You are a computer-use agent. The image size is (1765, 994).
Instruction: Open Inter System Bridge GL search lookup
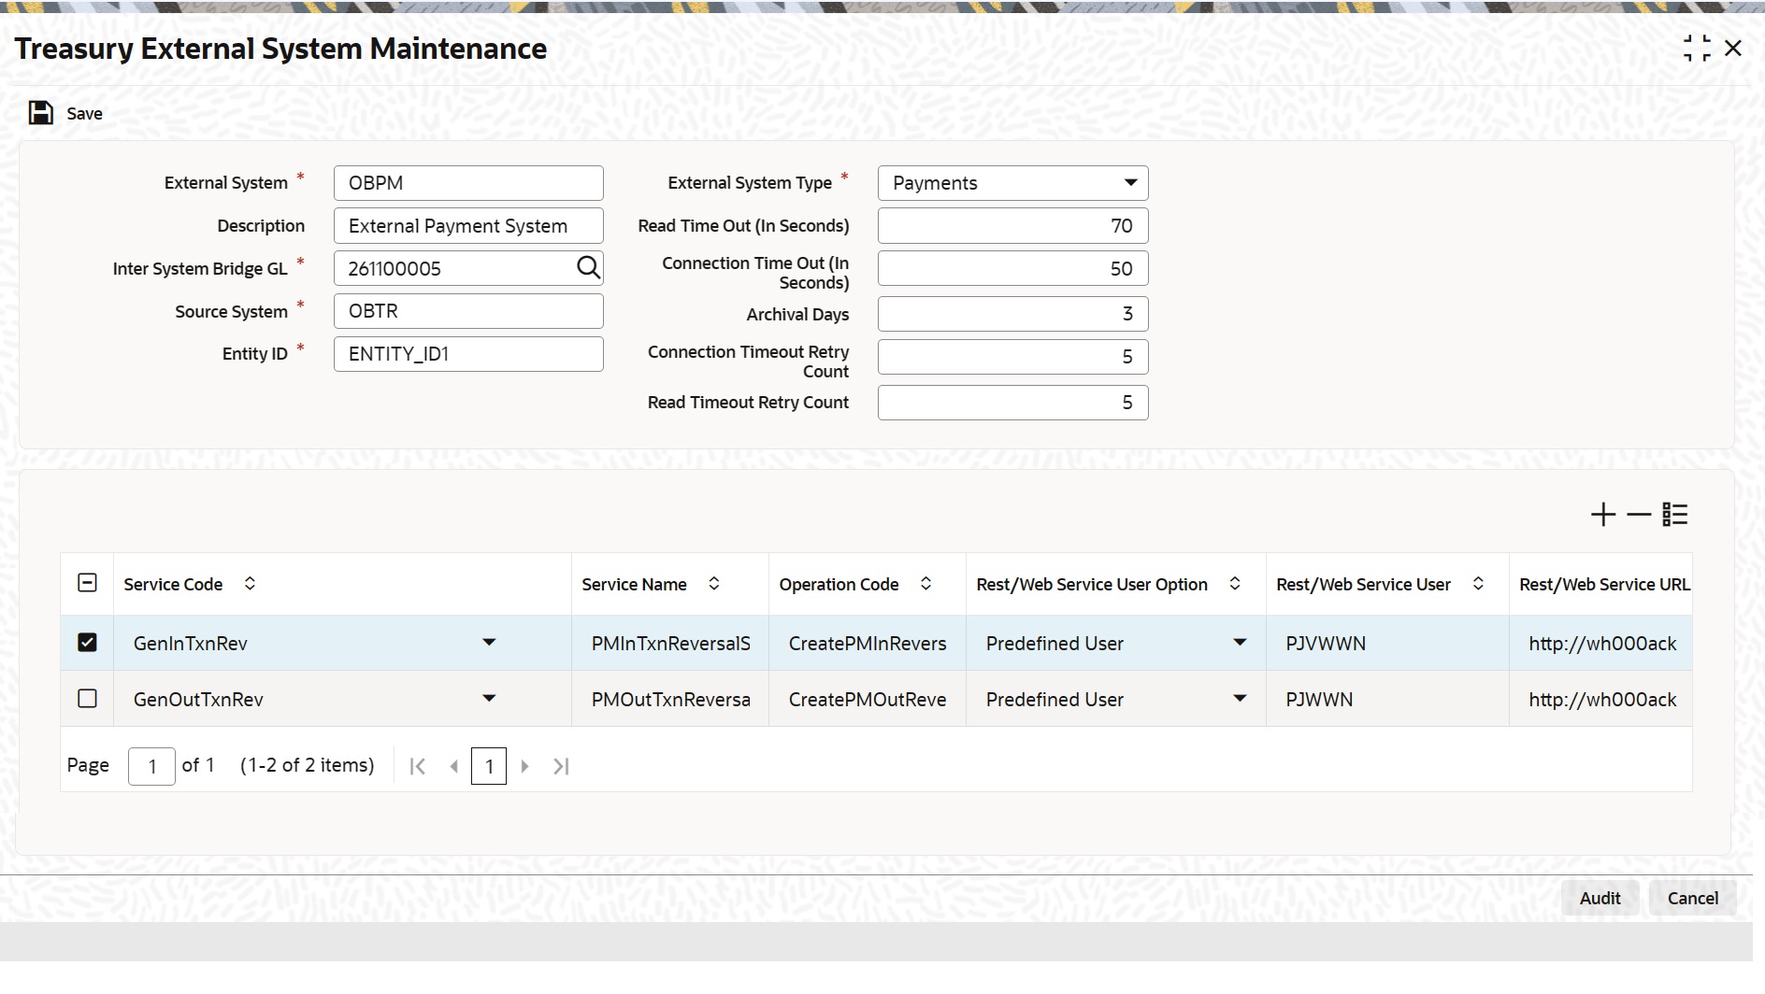pos(588,268)
